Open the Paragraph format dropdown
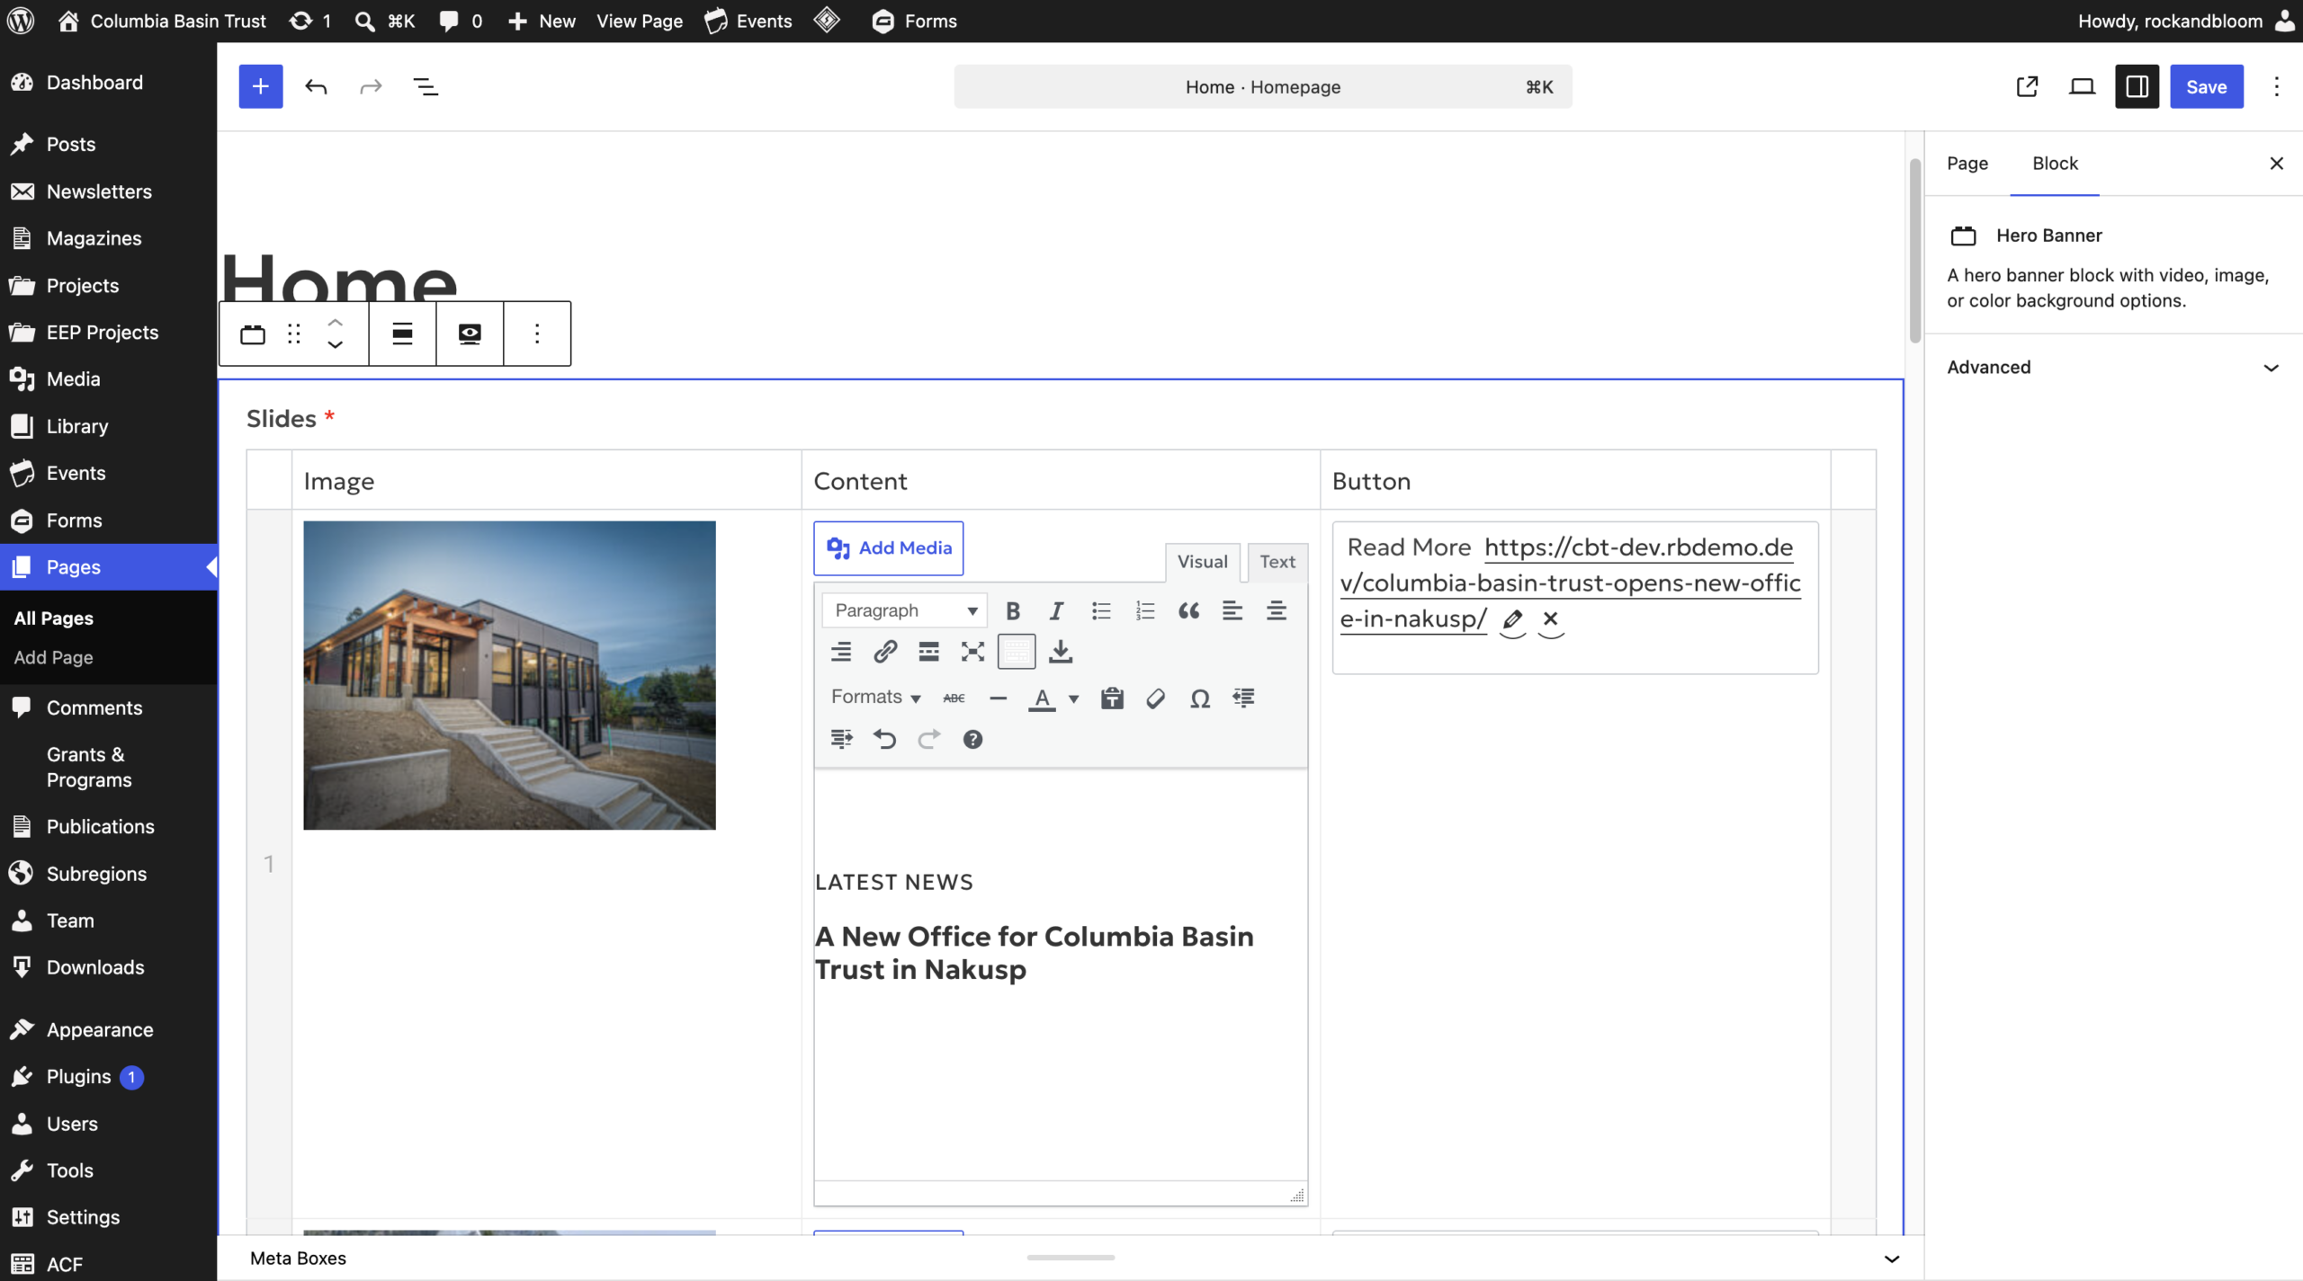This screenshot has height=1281, width=2303. (x=904, y=610)
